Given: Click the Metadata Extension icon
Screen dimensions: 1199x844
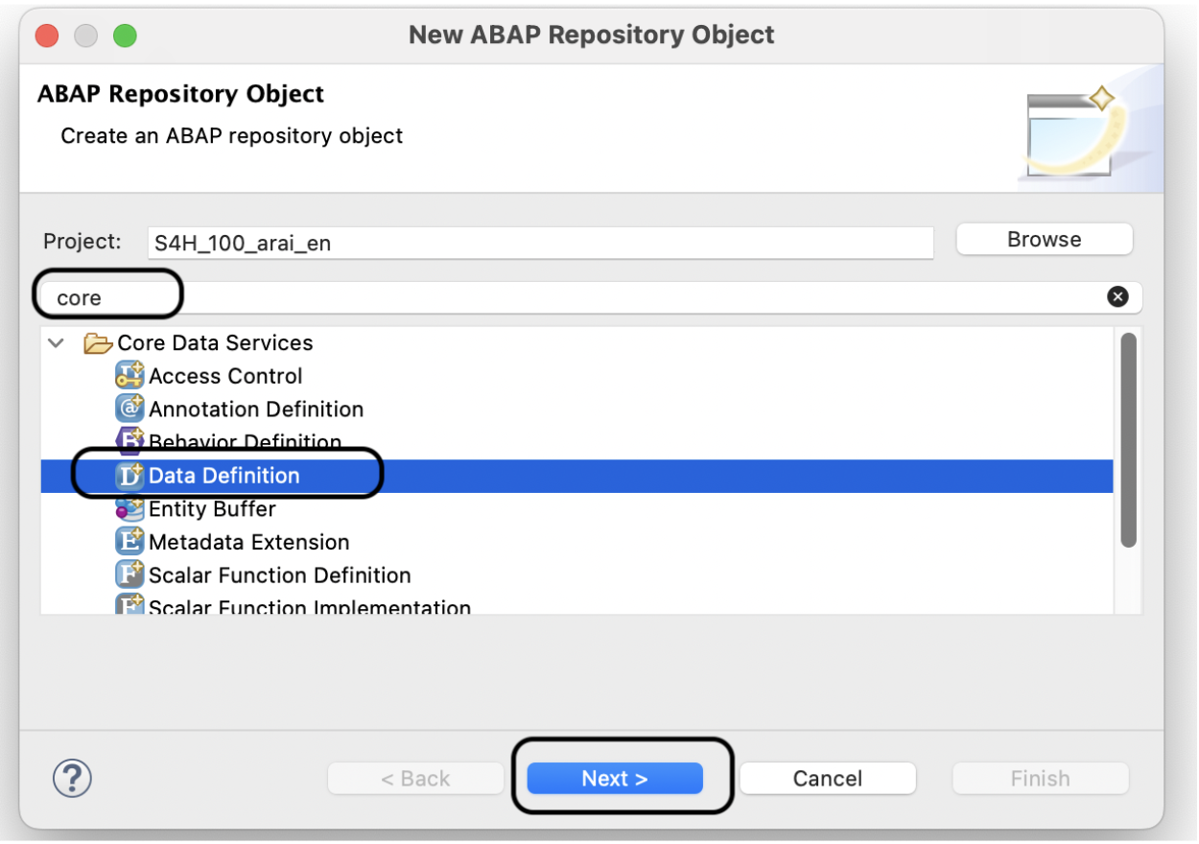Looking at the screenshot, I should coord(129,542).
